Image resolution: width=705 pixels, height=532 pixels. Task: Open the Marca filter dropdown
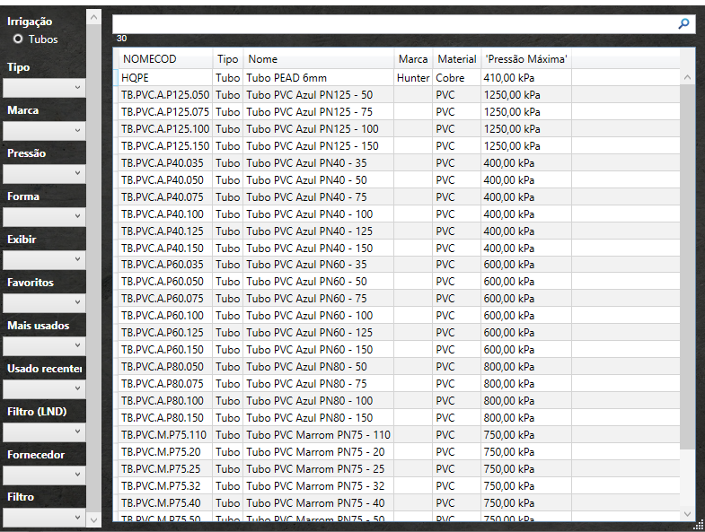[43, 131]
